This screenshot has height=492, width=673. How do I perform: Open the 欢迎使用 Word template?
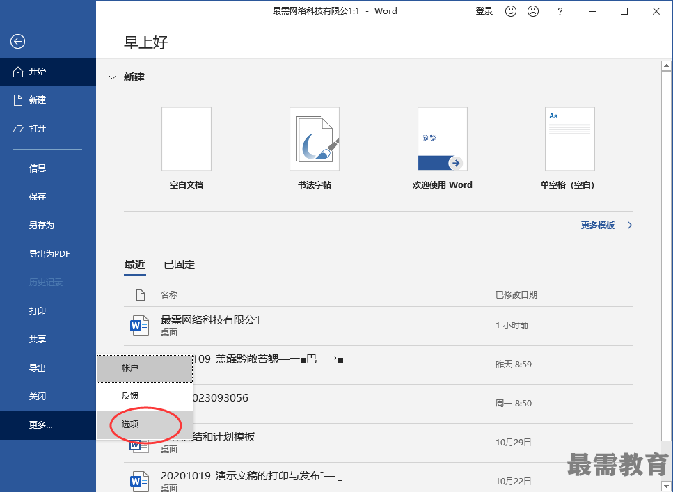coord(443,139)
